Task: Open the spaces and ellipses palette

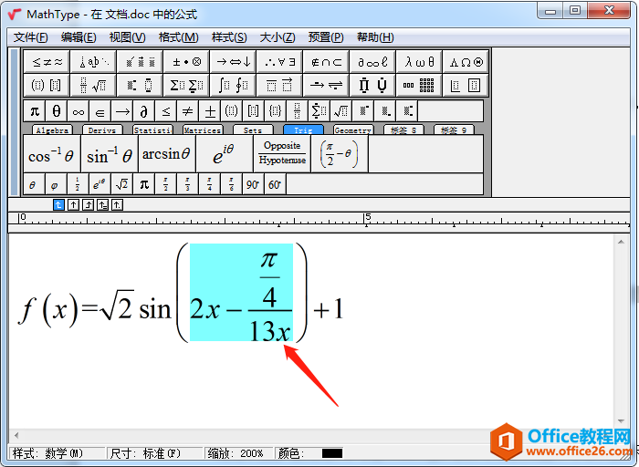Action: tap(93, 62)
